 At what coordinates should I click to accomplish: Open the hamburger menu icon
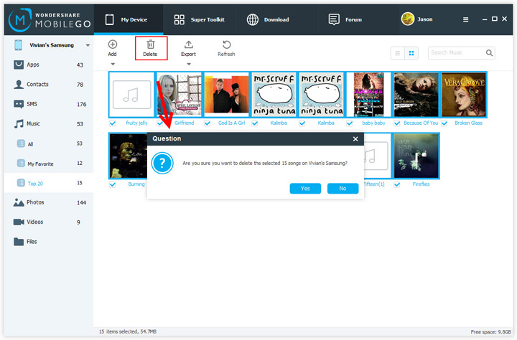465,20
